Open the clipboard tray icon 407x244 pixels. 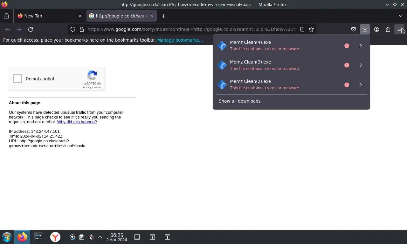pos(82,237)
